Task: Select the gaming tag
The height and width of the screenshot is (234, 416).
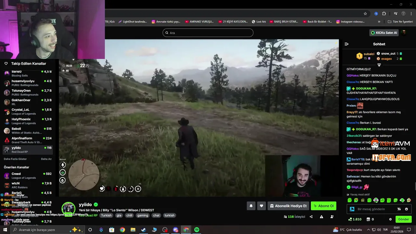Action: (142, 215)
